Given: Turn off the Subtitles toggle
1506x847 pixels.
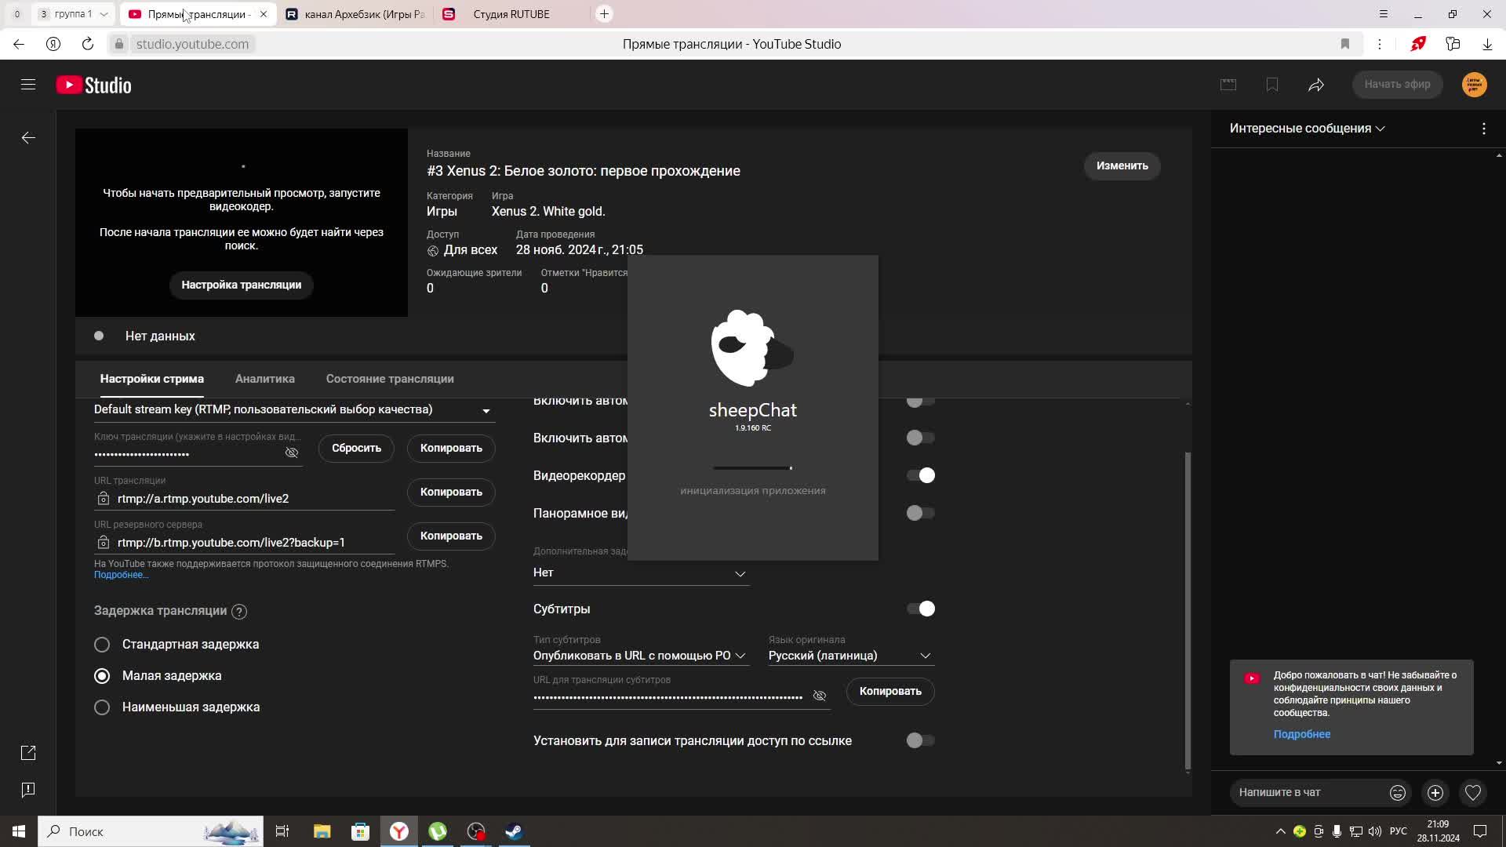Looking at the screenshot, I should tap(920, 609).
